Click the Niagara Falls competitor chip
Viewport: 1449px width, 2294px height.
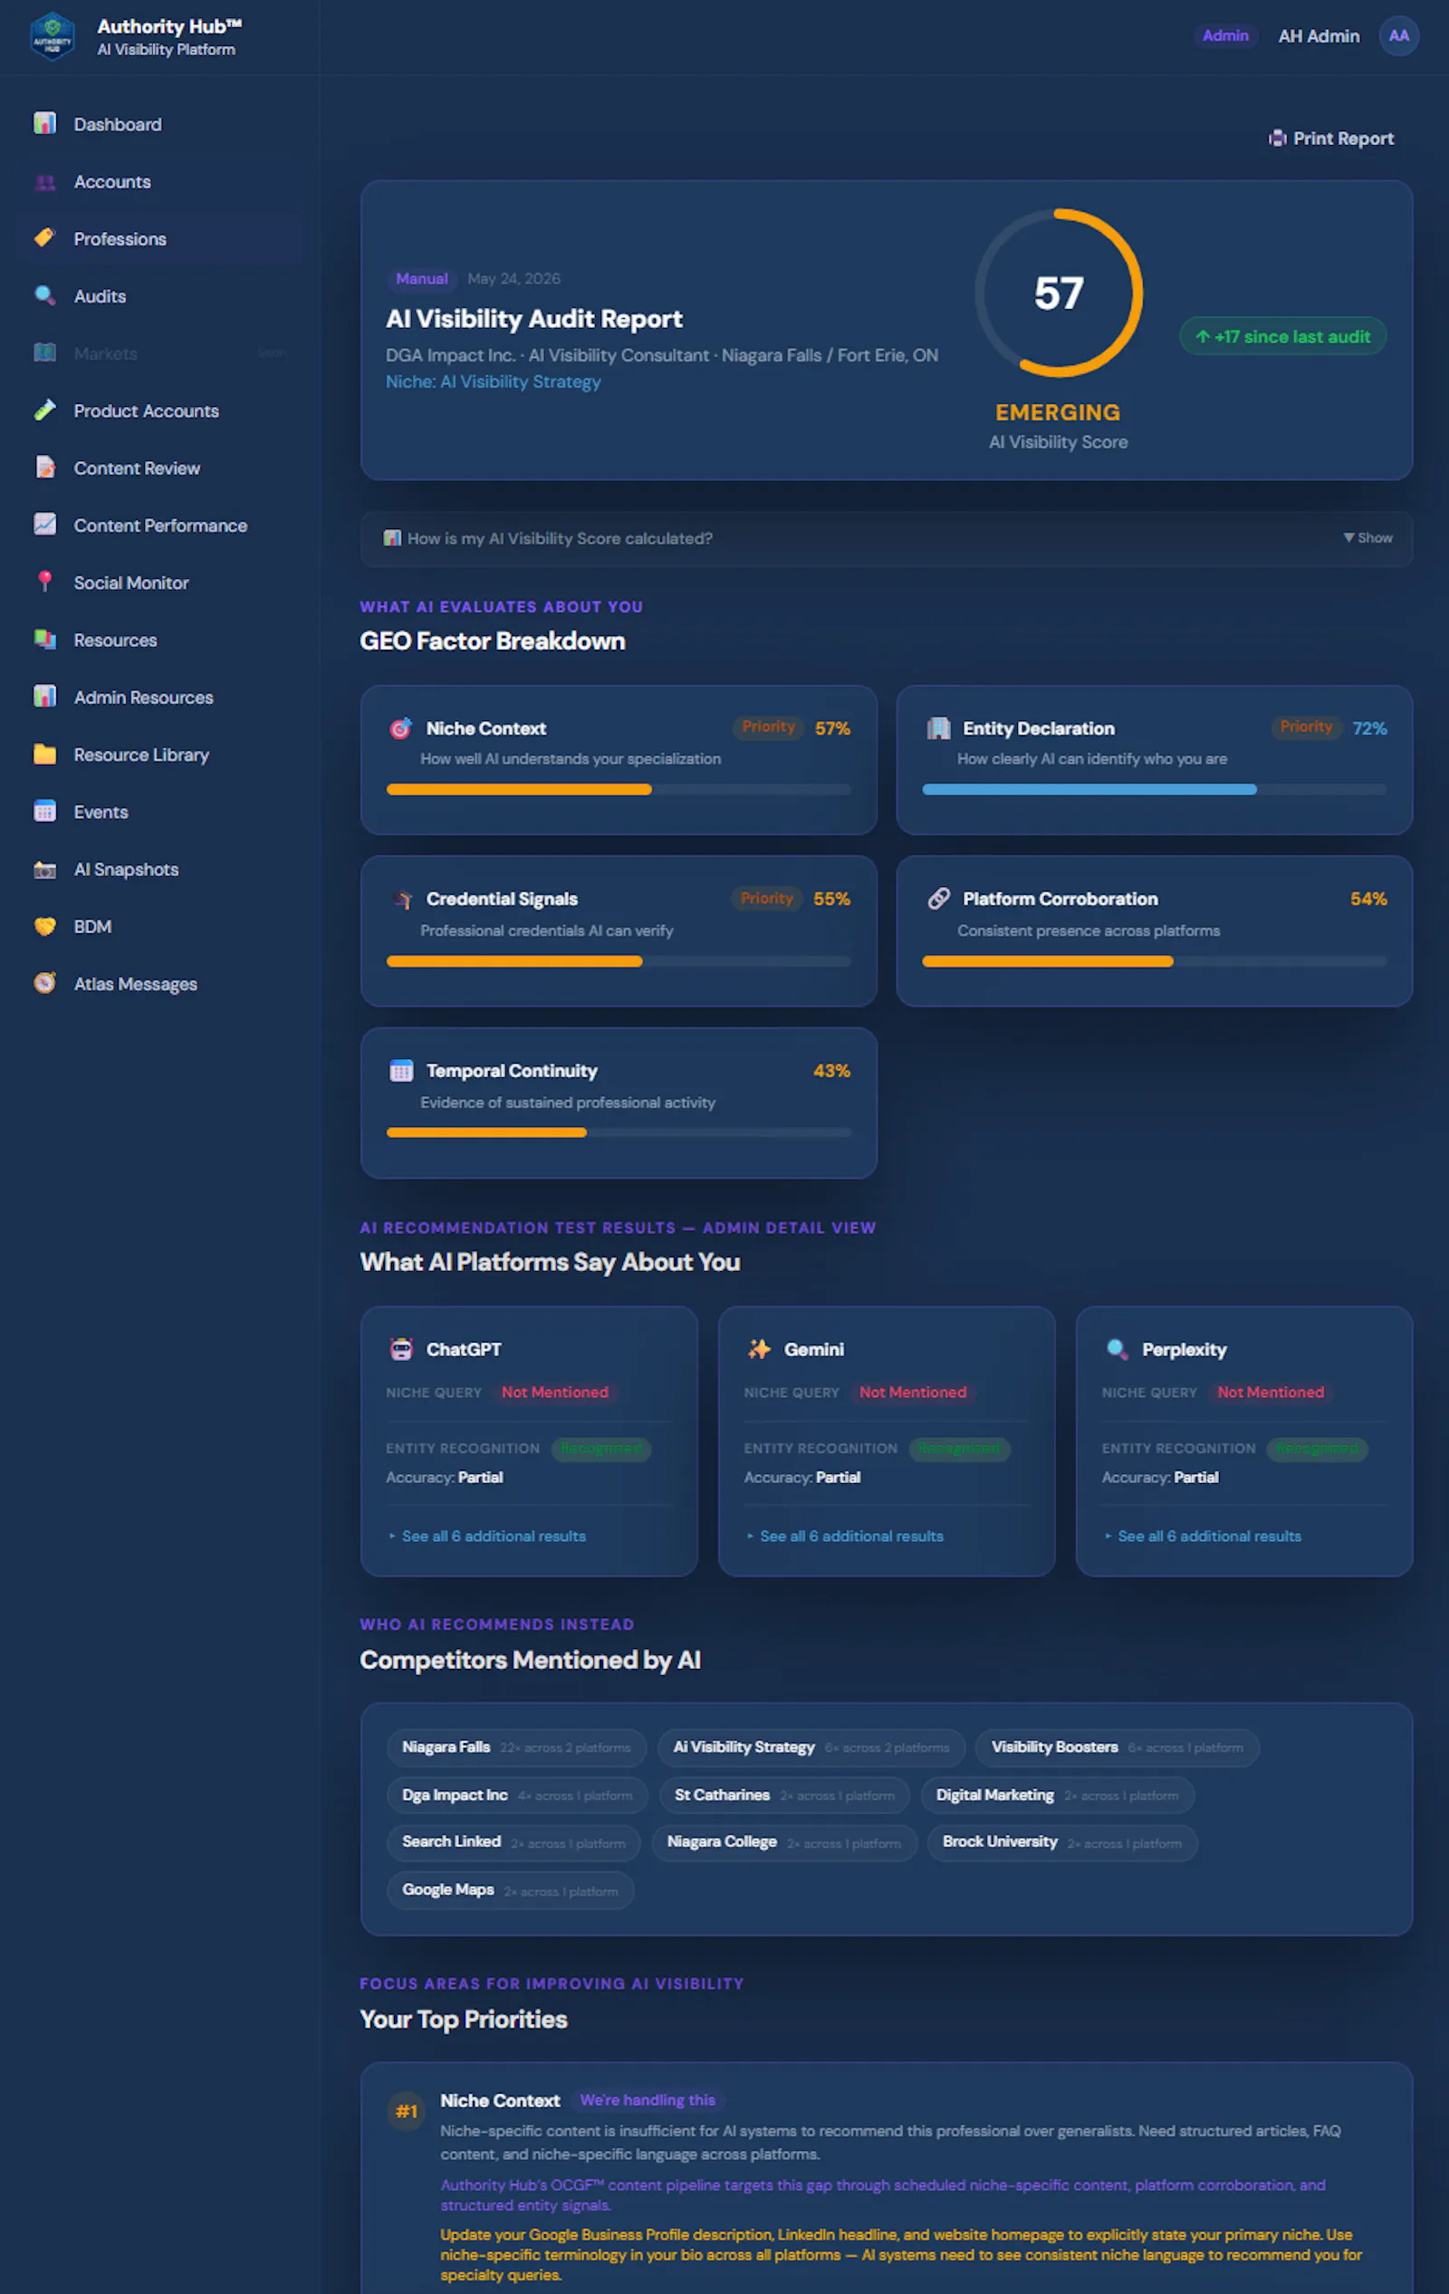point(516,1747)
